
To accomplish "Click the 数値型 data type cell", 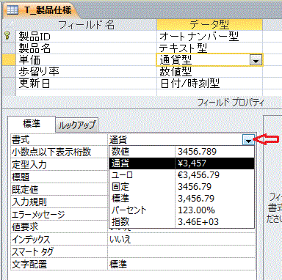I will 209,72.
